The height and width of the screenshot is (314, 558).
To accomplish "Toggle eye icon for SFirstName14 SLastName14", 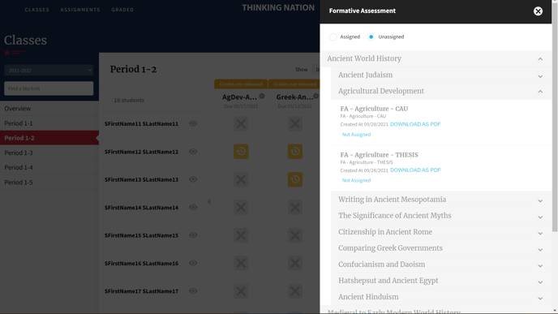I will 193,207.
